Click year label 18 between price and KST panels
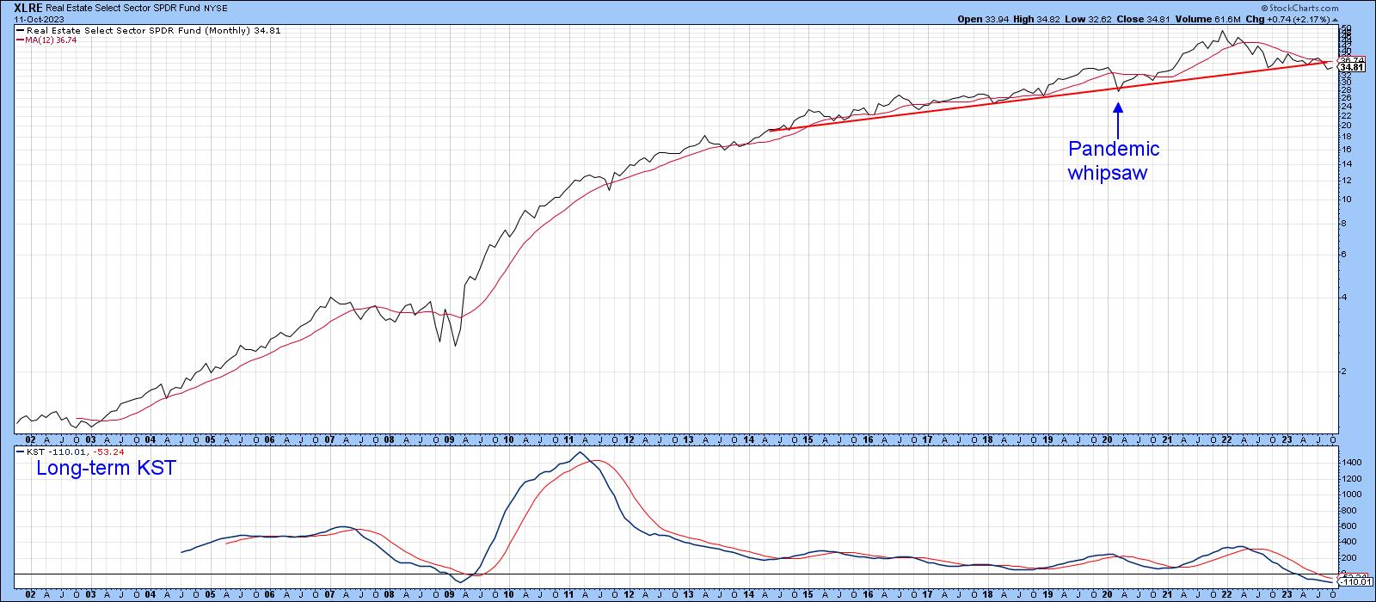The width and height of the screenshot is (1376, 602). tap(988, 439)
